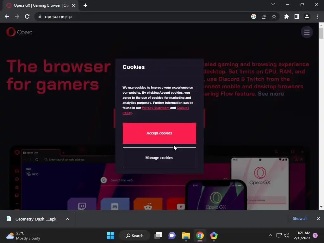Go back to previous page
Screen dimensions: 324x243
pyautogui.click(x=7, y=16)
